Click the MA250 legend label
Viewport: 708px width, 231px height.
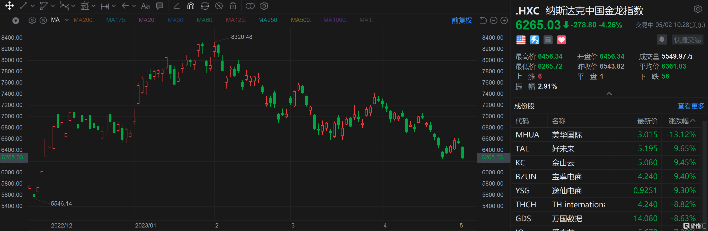click(x=268, y=20)
